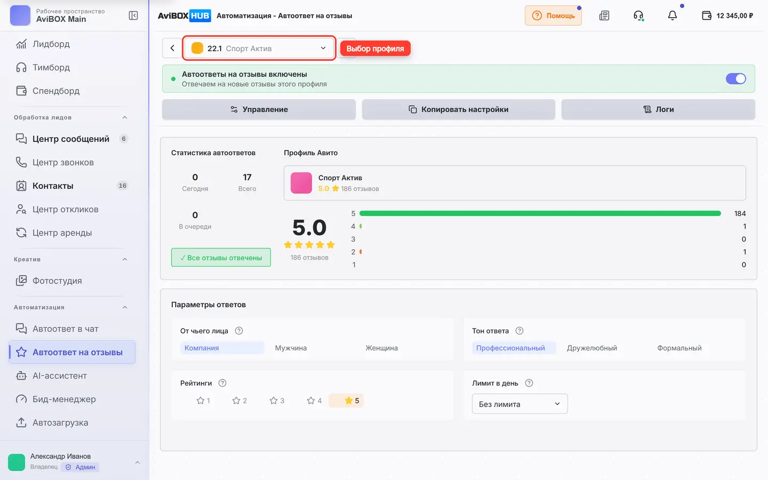Screen dimensions: 768x480
Task: Collapse the Обработка лидов section
Action: [x=125, y=117]
